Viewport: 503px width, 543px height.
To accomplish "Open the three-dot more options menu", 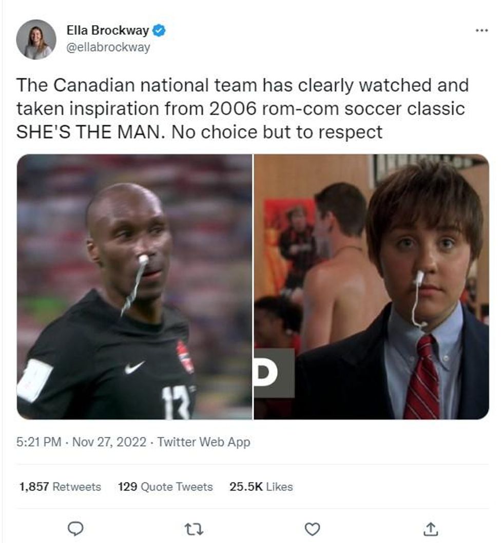I will (x=481, y=30).
